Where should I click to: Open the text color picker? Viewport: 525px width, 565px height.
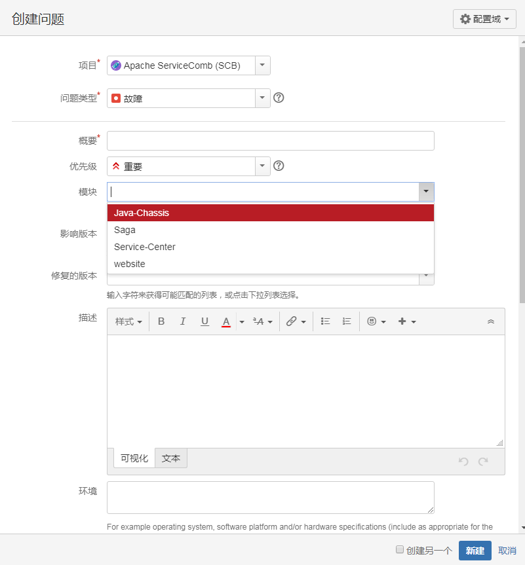click(226, 321)
